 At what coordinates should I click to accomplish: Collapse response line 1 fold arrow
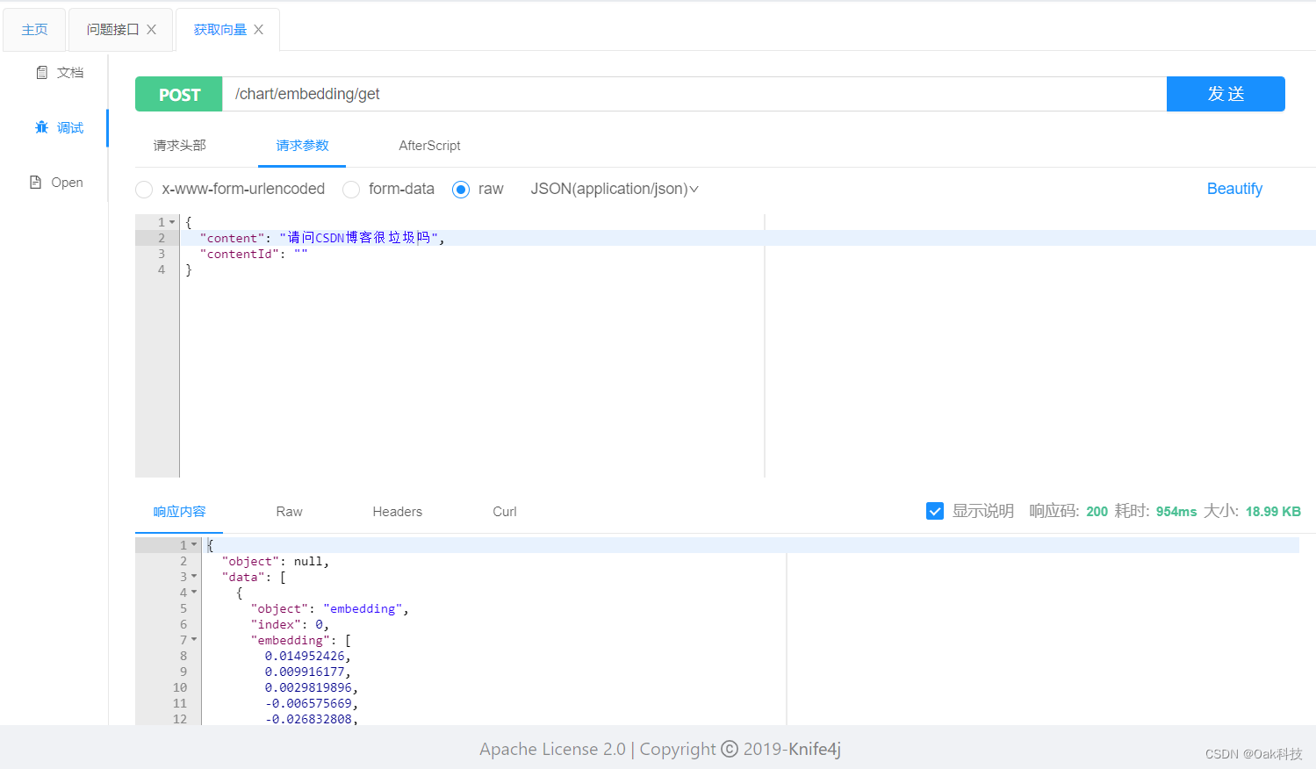click(x=194, y=545)
